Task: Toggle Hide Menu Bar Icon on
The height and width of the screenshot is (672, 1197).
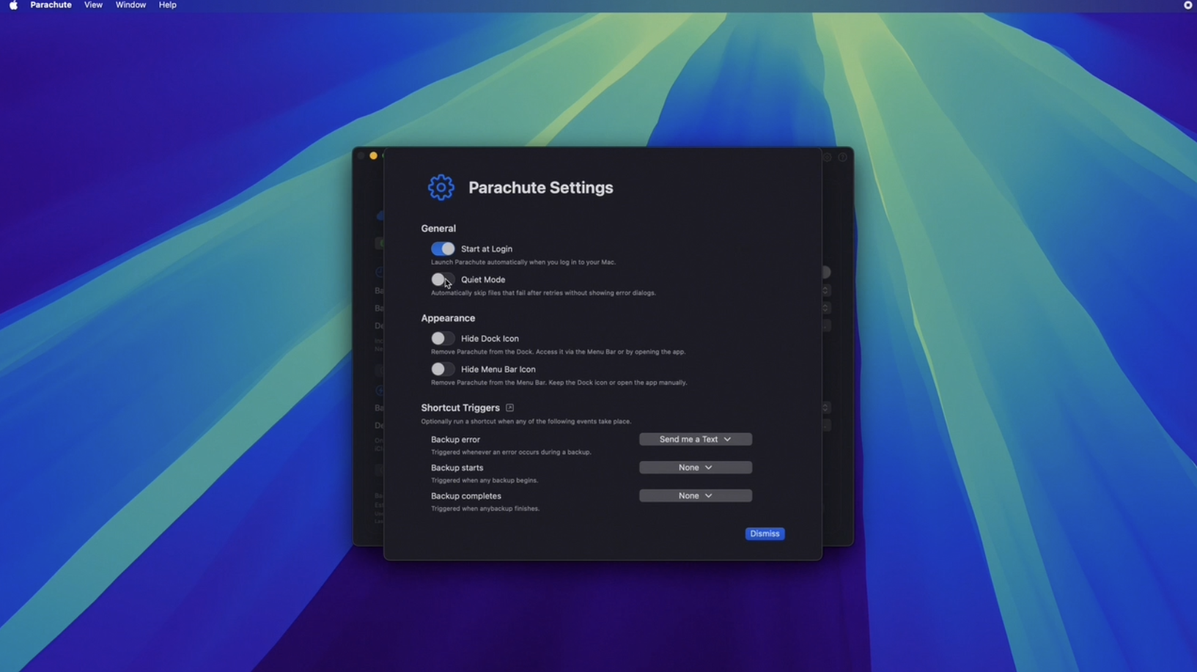Action: (x=443, y=369)
